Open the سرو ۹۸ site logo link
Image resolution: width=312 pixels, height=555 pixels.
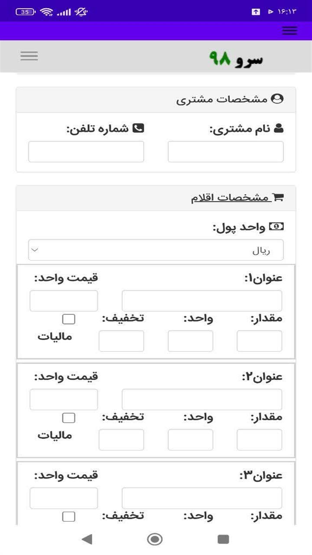pyautogui.click(x=236, y=58)
